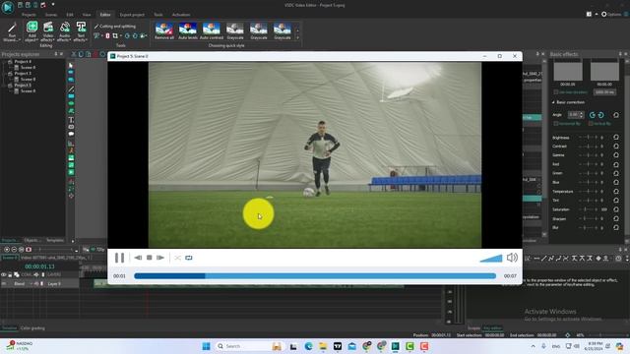Click the split scissors icon in preview

tap(177, 258)
